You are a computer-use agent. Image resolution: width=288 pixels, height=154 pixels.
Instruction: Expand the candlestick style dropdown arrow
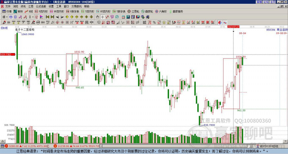coord(33,17)
